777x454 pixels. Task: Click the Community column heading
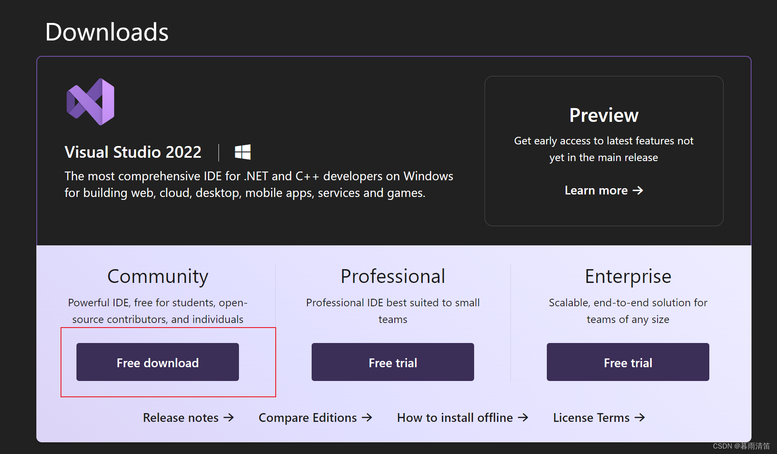coord(157,276)
